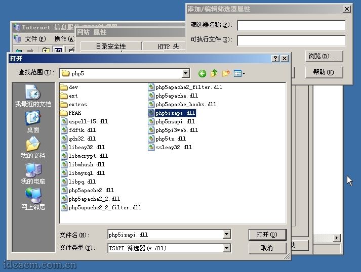Click the question mark help button in the title bar

(x=275, y=59)
